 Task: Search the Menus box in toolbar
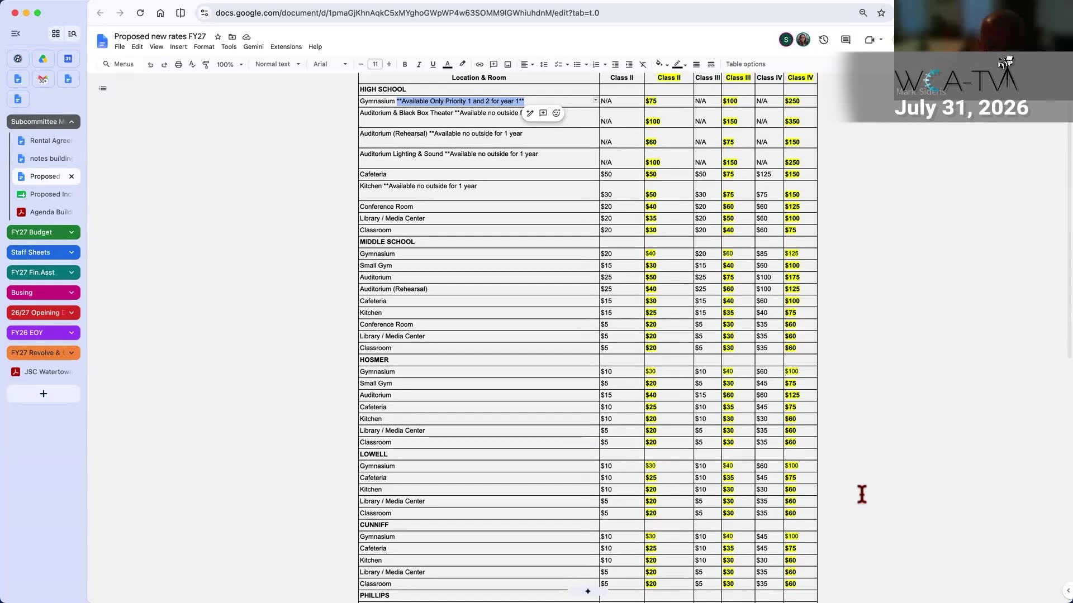pyautogui.click(x=118, y=64)
